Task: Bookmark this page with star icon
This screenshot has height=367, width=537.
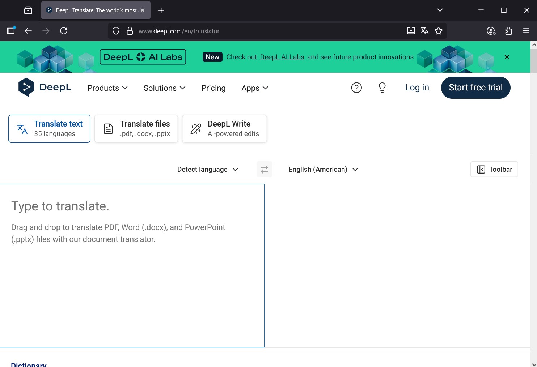Action: [439, 31]
